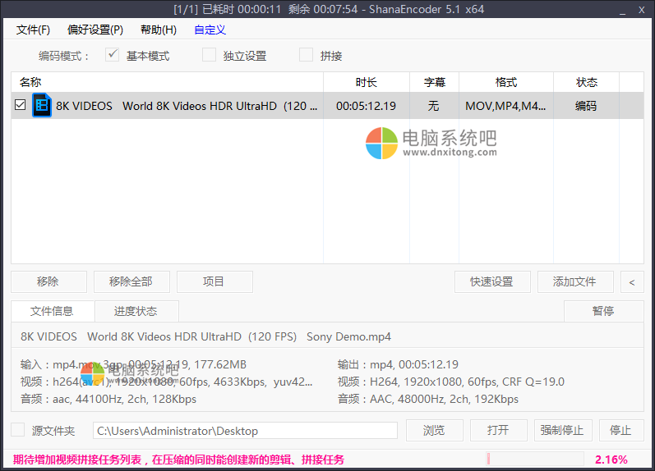The image size is (655, 471).
Task: Click the 移除 button
Action: pos(48,281)
